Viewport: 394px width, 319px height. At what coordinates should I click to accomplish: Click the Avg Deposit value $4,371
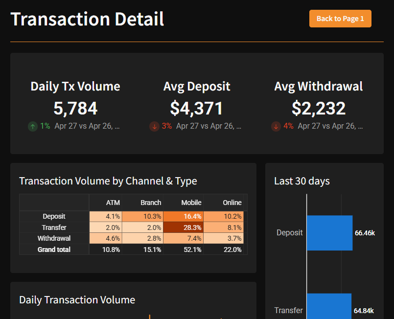pos(197,108)
